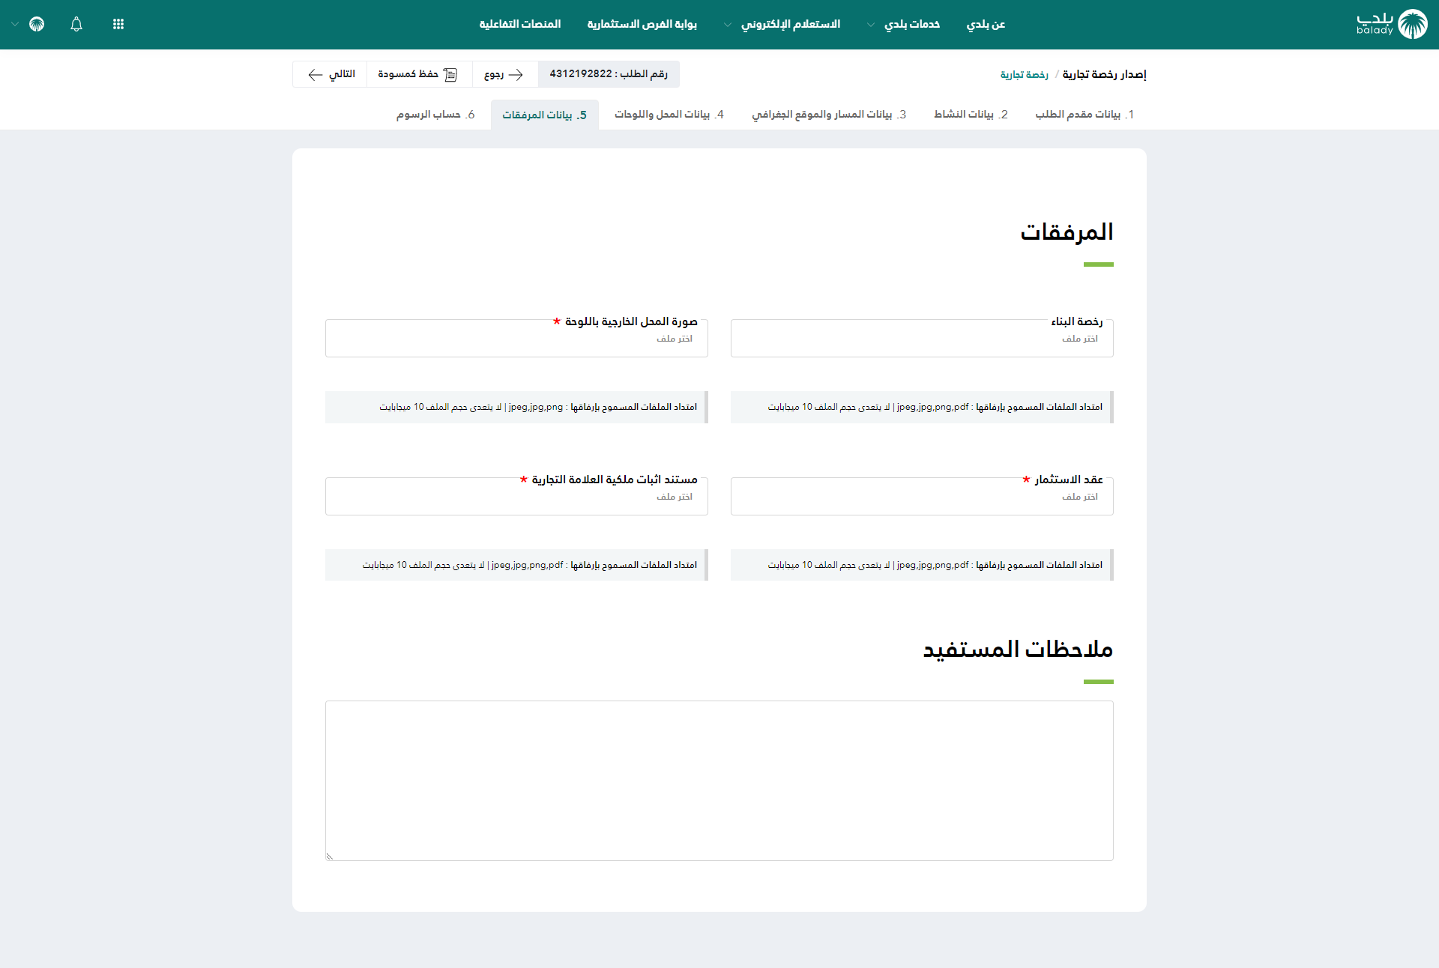The height and width of the screenshot is (968, 1439).
Task: Open the عن بلدي menu item
Action: click(x=986, y=25)
